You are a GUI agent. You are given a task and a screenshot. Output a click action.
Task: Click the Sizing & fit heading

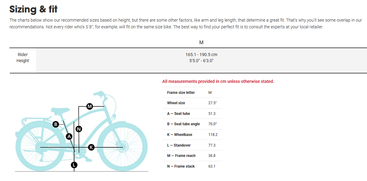pos(34,9)
